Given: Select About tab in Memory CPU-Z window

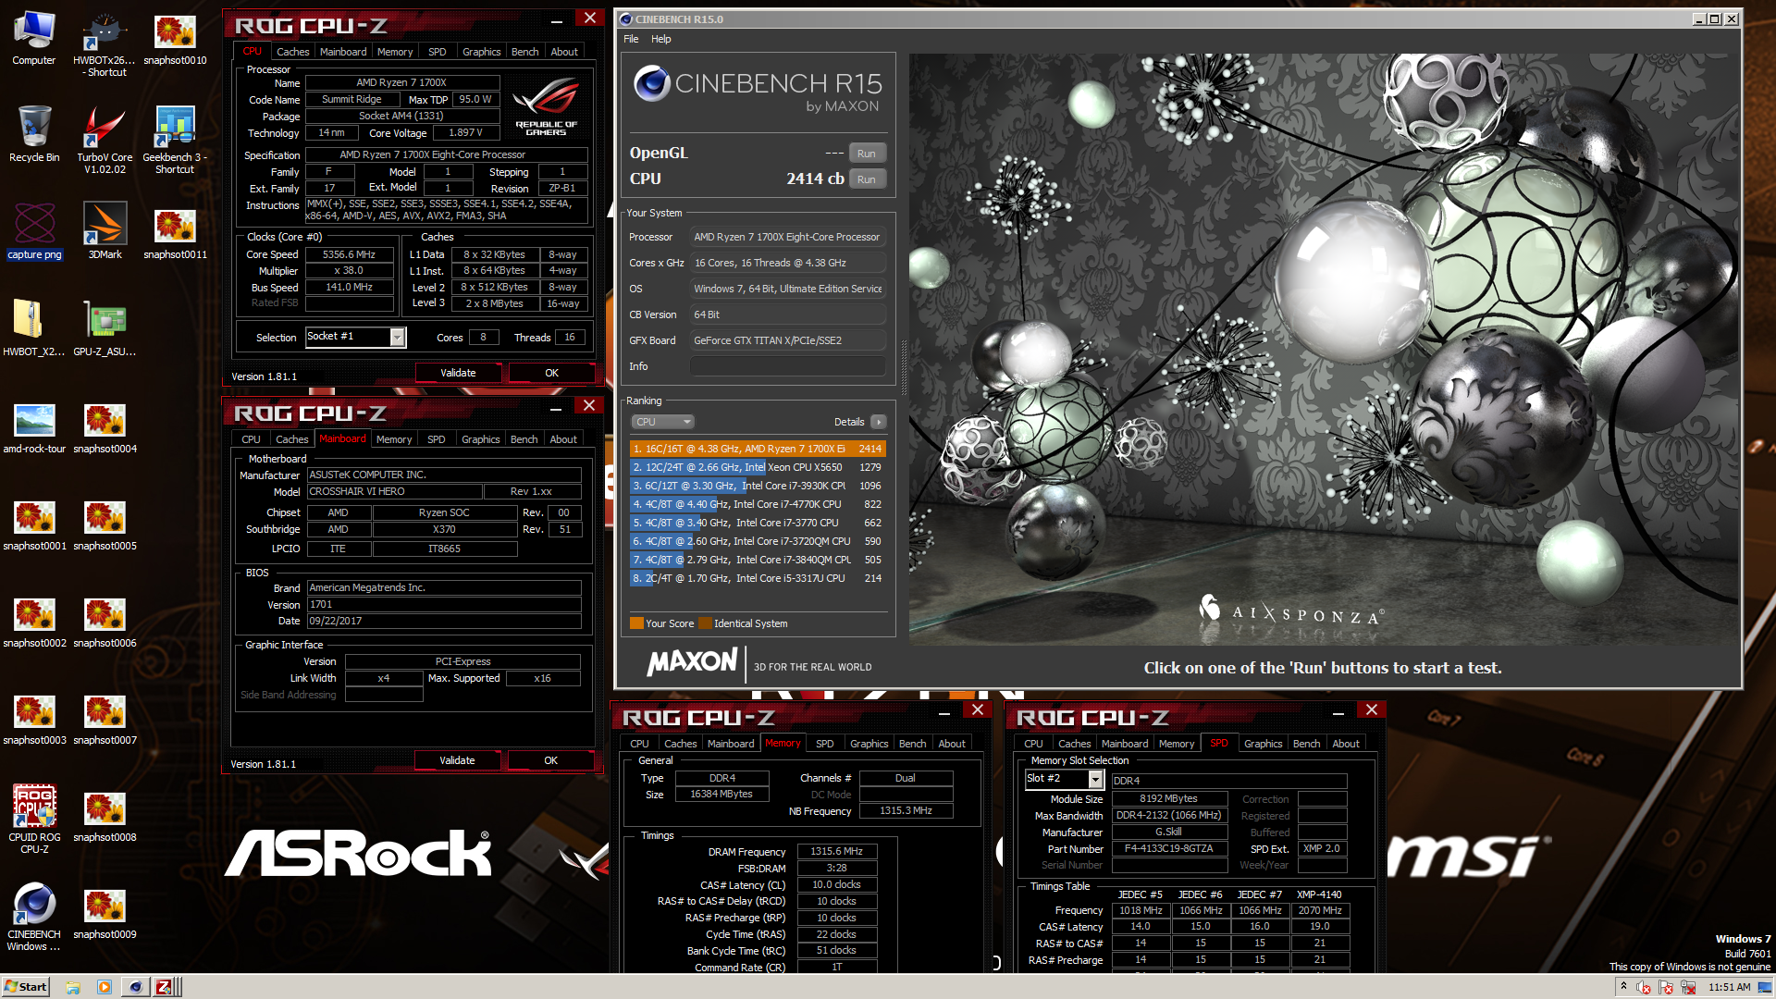Looking at the screenshot, I should point(951,744).
